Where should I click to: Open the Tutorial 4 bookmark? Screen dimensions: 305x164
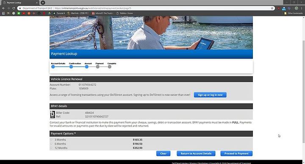click(59, 13)
